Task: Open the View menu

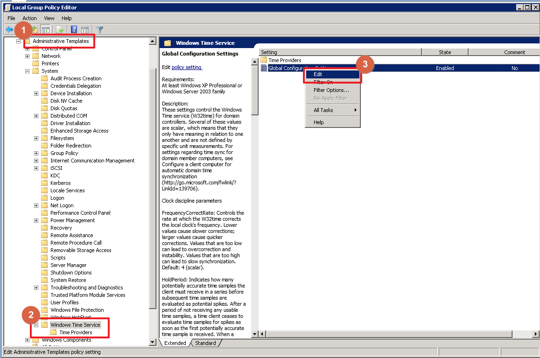Action: pos(49,18)
